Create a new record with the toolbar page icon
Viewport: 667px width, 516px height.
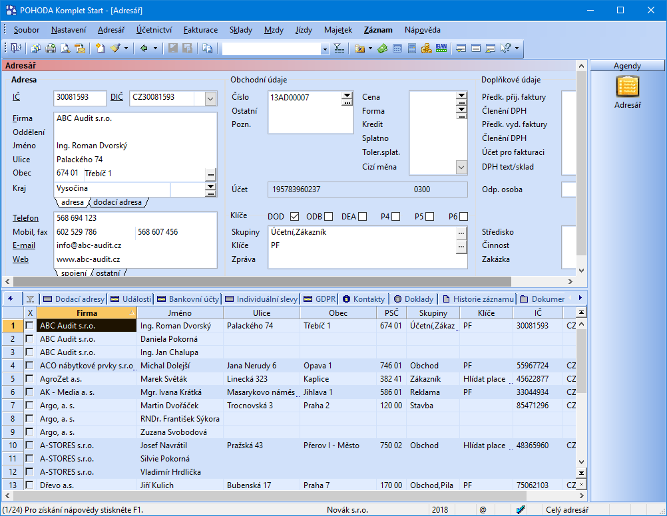tap(100, 49)
